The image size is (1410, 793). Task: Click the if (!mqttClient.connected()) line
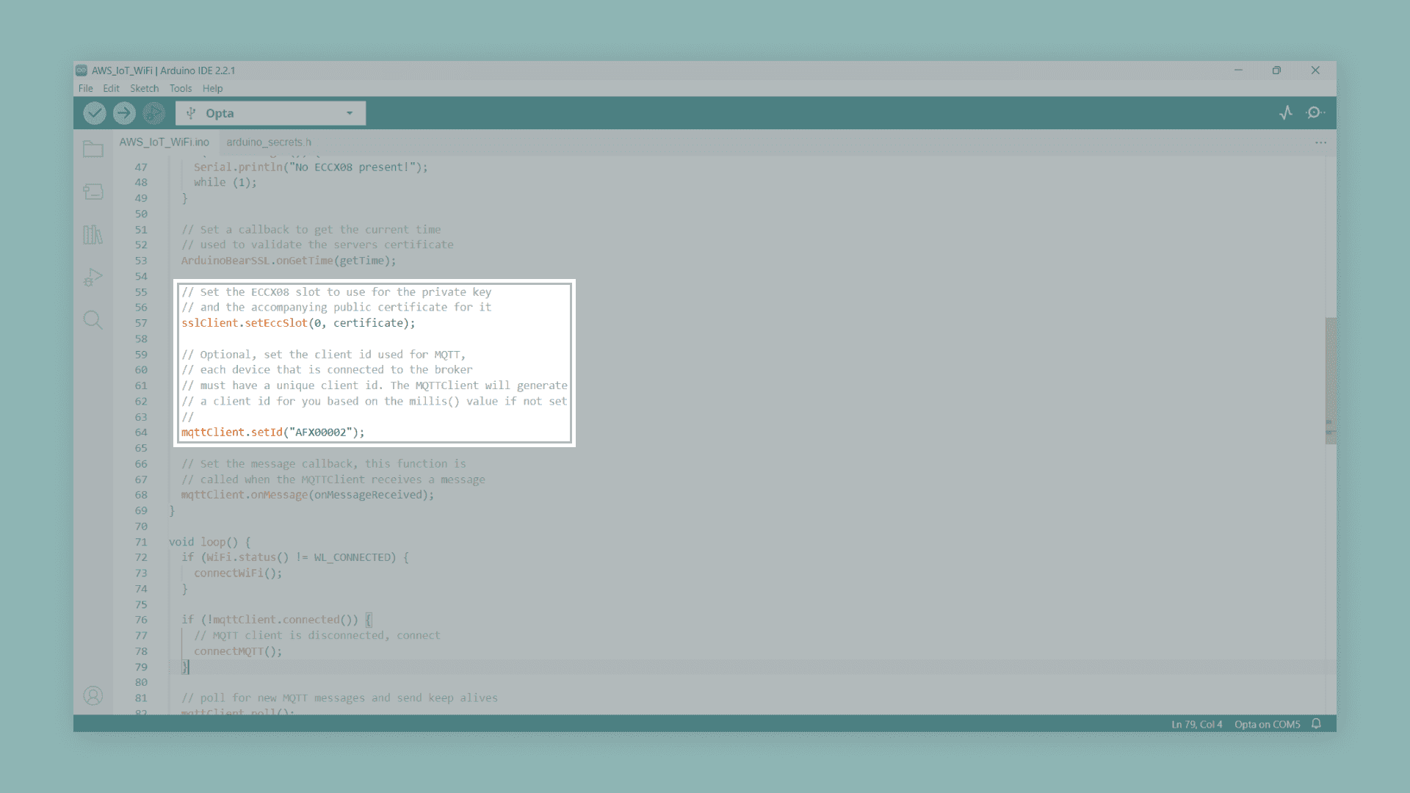pyautogui.click(x=277, y=620)
